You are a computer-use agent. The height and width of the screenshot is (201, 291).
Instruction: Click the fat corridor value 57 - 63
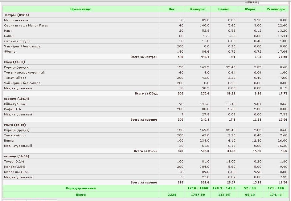point(250,188)
